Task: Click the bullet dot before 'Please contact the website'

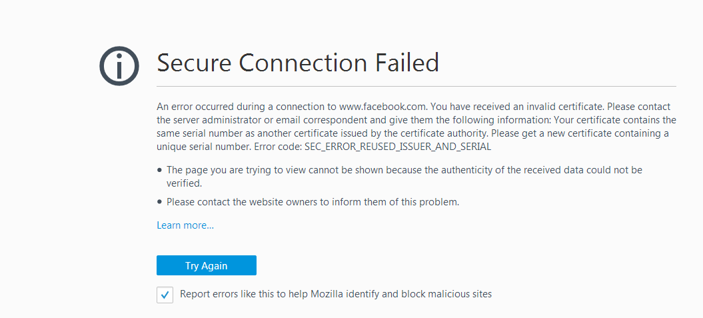Action: point(160,202)
